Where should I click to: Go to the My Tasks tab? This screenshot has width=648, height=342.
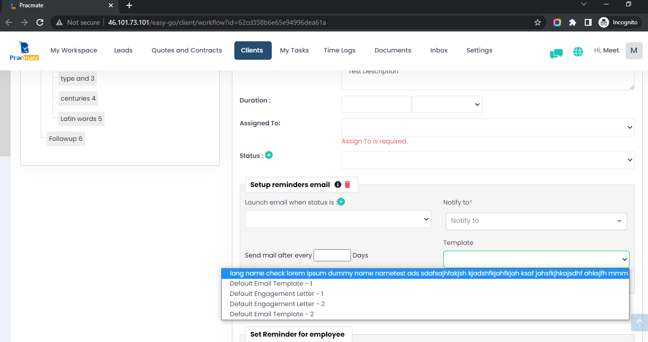click(294, 51)
